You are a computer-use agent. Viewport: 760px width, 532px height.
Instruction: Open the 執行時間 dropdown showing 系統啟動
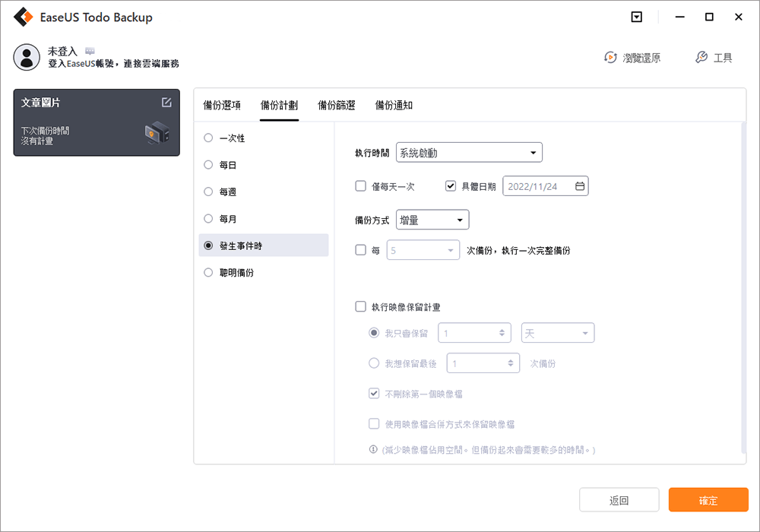click(x=469, y=152)
